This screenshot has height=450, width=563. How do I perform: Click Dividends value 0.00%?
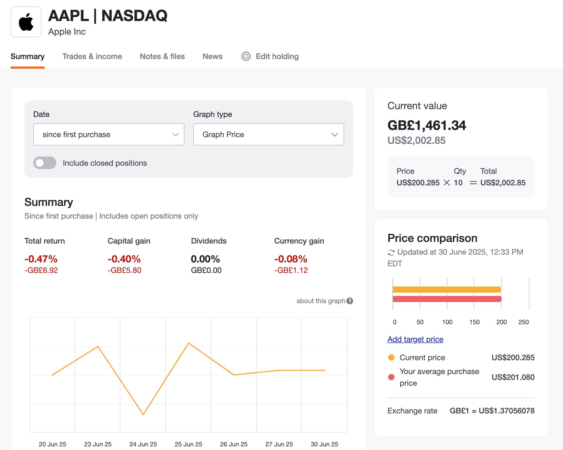205,259
